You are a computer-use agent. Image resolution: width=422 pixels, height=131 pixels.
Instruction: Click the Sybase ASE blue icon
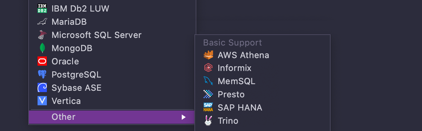(42, 88)
